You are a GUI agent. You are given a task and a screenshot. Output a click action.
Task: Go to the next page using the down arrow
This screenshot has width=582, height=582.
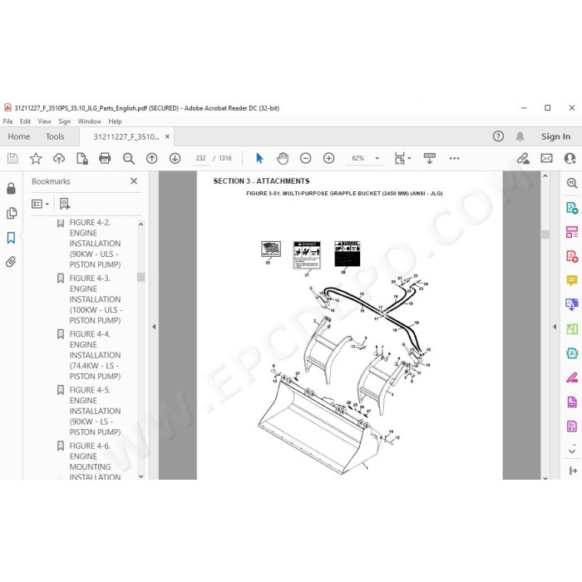click(x=175, y=159)
